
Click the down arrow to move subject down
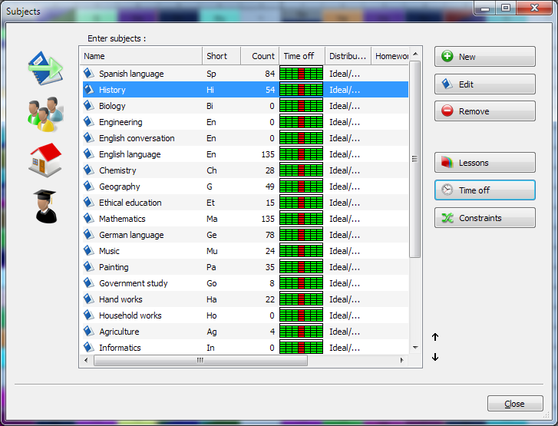(435, 357)
